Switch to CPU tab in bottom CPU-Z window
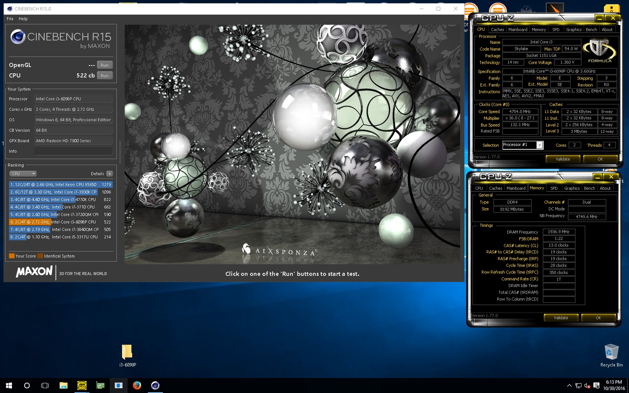 click(x=479, y=188)
